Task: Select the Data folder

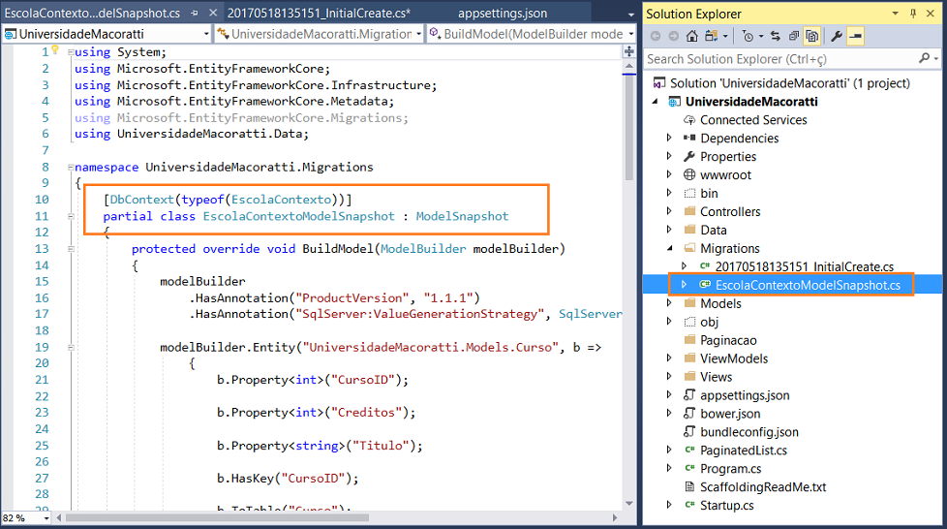Action: [x=714, y=230]
